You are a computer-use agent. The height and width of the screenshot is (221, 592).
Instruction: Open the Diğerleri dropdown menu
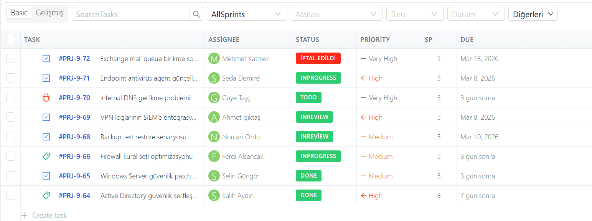[x=533, y=14]
